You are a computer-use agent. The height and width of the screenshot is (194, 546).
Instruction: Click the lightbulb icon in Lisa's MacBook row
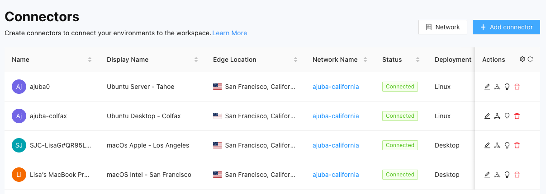(x=507, y=175)
